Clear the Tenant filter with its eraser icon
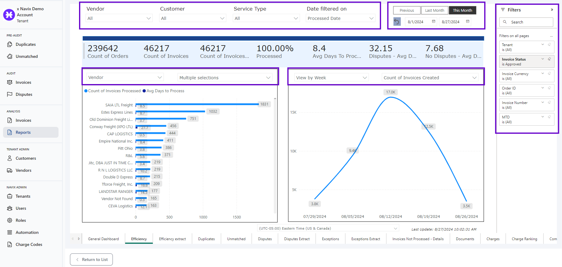Viewport: 562px width, 267px height. (549, 45)
